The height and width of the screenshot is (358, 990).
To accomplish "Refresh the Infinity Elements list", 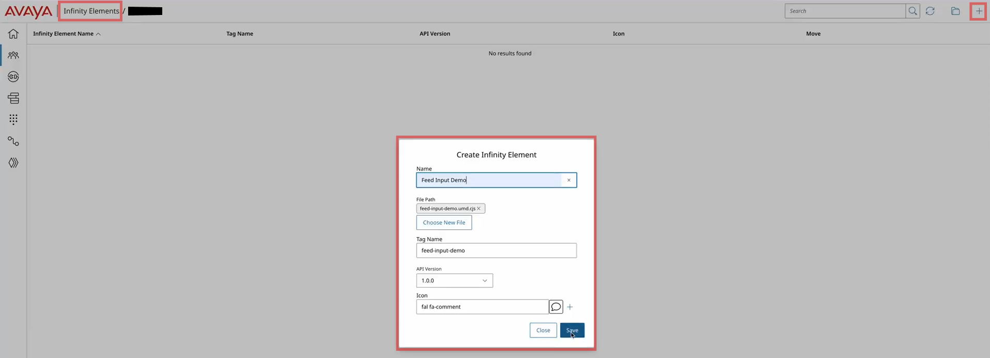I will point(930,11).
